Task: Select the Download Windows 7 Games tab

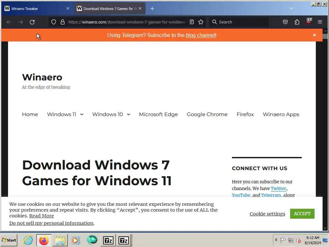Action: click(110, 9)
